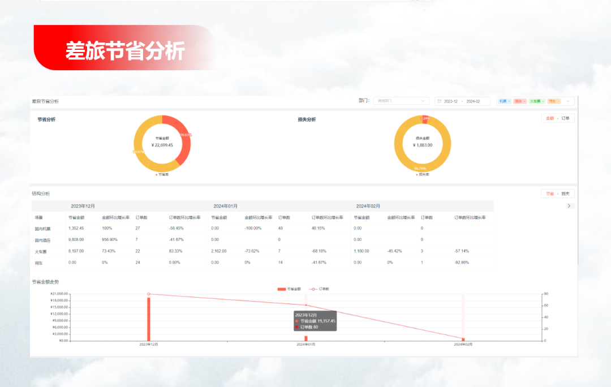Click the 结构分析 section title

(x=41, y=193)
